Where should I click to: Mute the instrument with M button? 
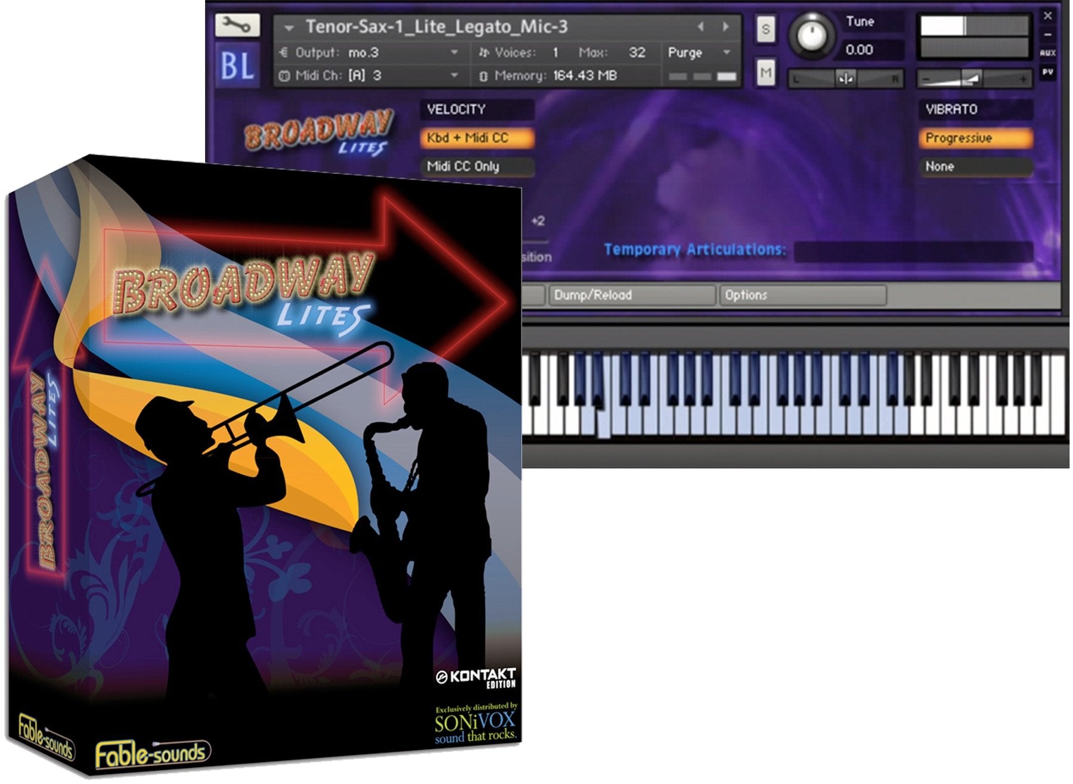pyautogui.click(x=765, y=73)
